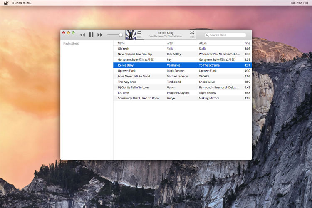The image size is (312, 208).
Task: Click the 4:06 time value
Action: coord(247,76)
